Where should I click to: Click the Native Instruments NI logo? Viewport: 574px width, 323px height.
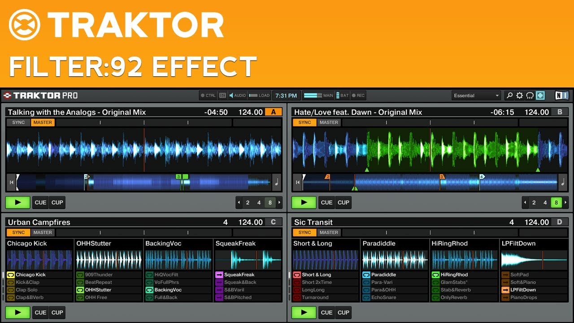click(562, 96)
